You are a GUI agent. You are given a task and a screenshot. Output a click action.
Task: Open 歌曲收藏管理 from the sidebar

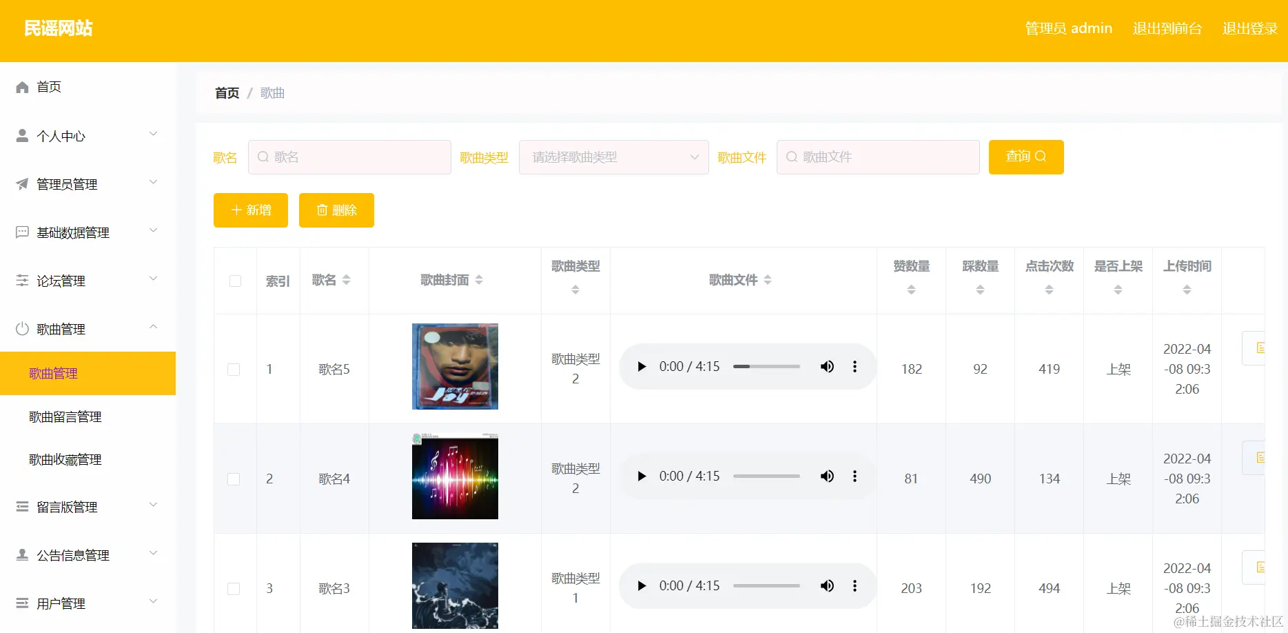coord(65,459)
